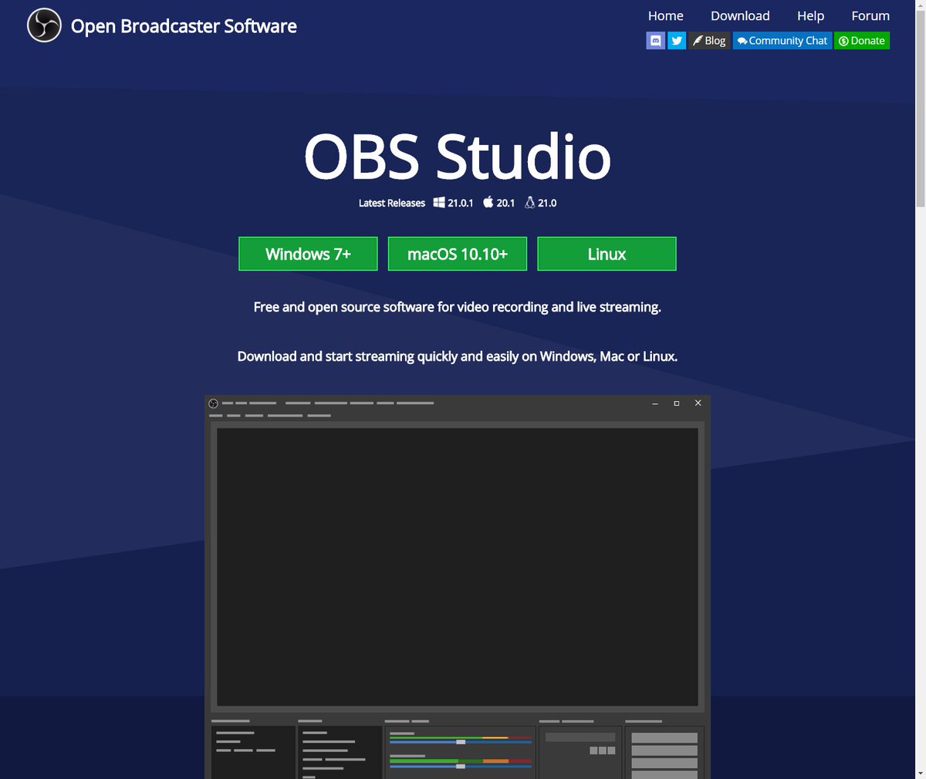Image resolution: width=926 pixels, height=779 pixels.
Task: Visit the Forum
Action: (x=870, y=15)
